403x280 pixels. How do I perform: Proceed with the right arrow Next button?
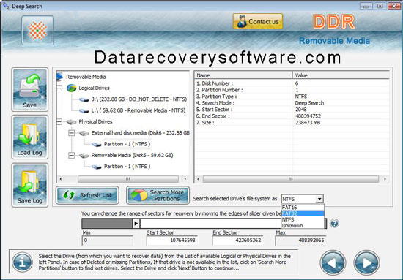coord(366,262)
